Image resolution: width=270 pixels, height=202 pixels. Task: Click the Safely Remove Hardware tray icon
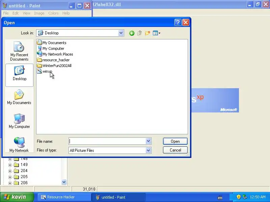pyautogui.click(x=245, y=197)
